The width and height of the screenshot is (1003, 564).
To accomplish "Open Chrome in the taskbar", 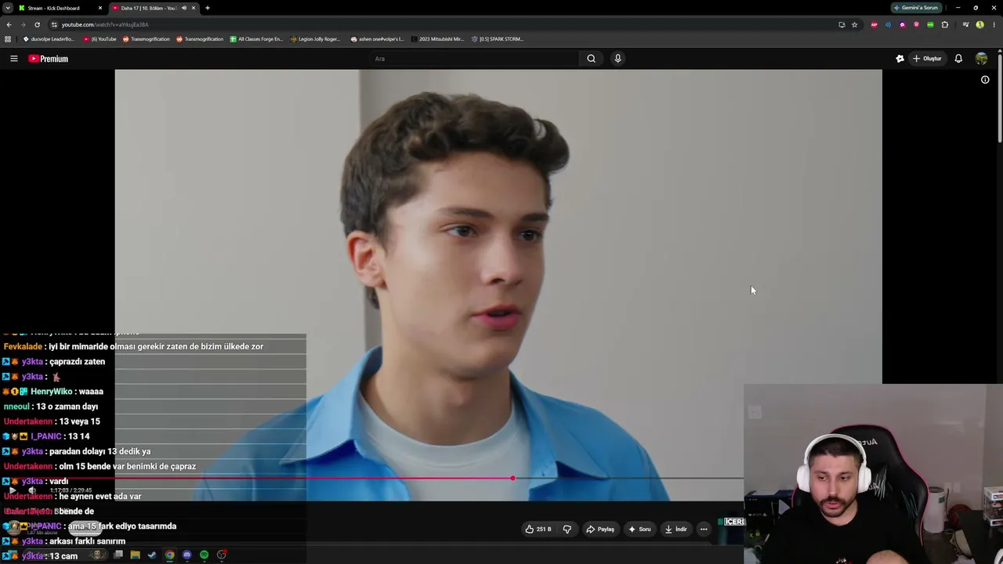I will tap(169, 555).
